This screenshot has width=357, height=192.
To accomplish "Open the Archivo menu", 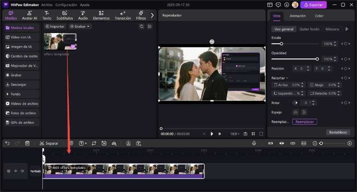I will [x=47, y=5].
